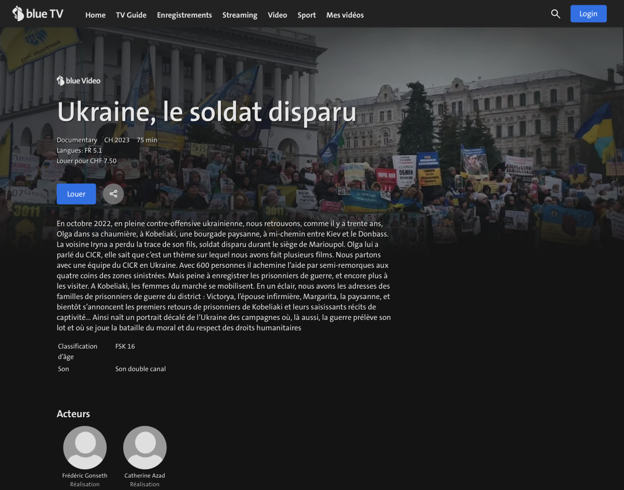Click the share icon button

tap(113, 194)
